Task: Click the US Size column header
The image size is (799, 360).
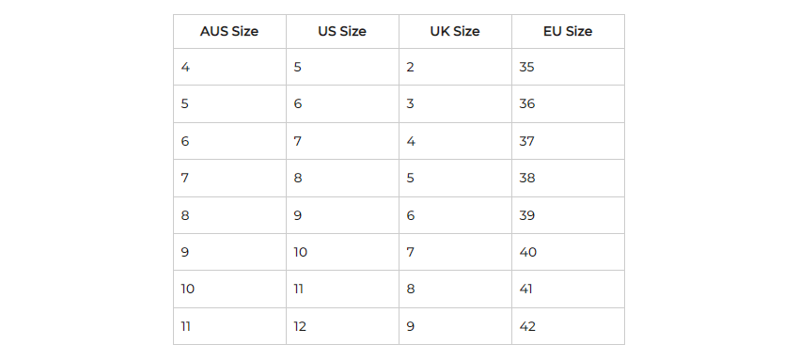Action: [x=342, y=32]
